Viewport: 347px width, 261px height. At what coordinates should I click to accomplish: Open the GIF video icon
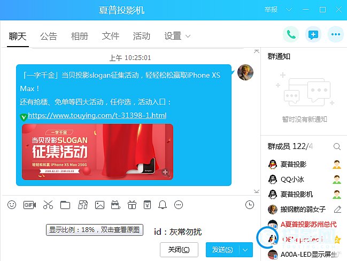pyautogui.click(x=29, y=205)
